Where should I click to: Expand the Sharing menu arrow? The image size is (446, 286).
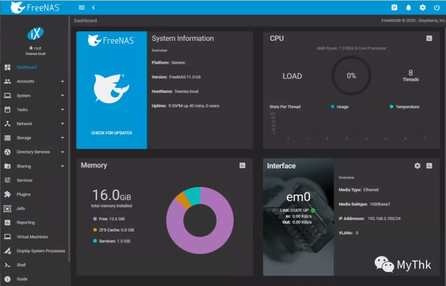pos(62,166)
